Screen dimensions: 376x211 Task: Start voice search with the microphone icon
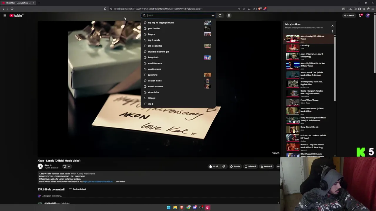click(229, 16)
